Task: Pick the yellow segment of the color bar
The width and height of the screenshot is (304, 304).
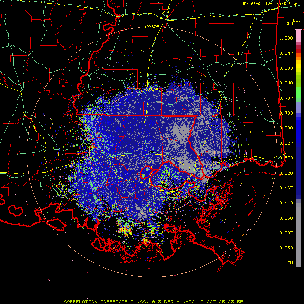Action: click(298, 66)
